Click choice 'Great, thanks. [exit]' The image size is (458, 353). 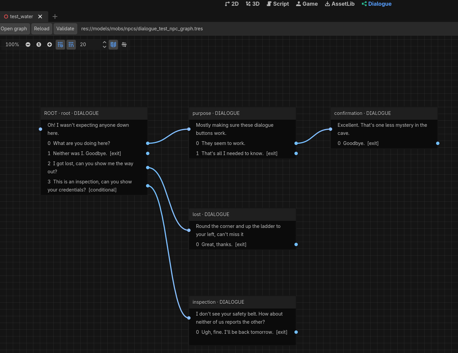(221, 244)
